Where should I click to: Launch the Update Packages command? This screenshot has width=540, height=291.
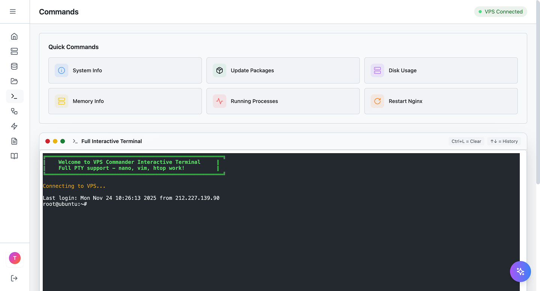pyautogui.click(x=283, y=70)
